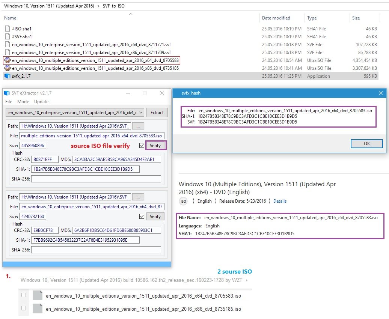
Task: Click Size field showing 4458960896
Action: 33,146
